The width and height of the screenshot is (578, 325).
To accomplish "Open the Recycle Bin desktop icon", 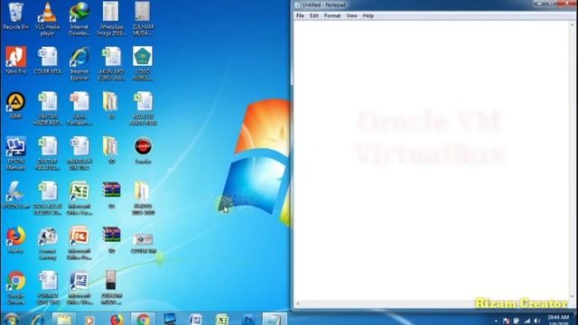I will pos(15,16).
